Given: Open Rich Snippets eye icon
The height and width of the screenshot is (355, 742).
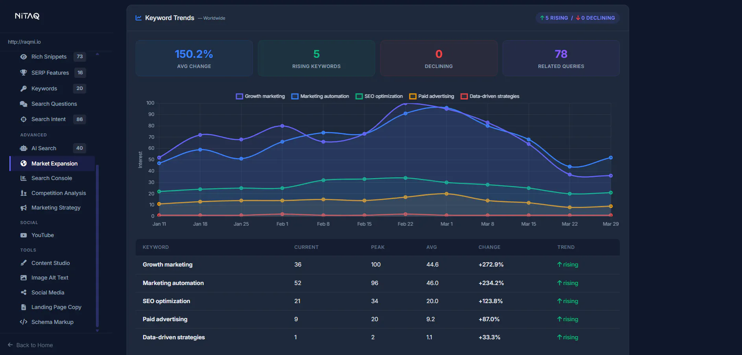Looking at the screenshot, I should tap(24, 57).
